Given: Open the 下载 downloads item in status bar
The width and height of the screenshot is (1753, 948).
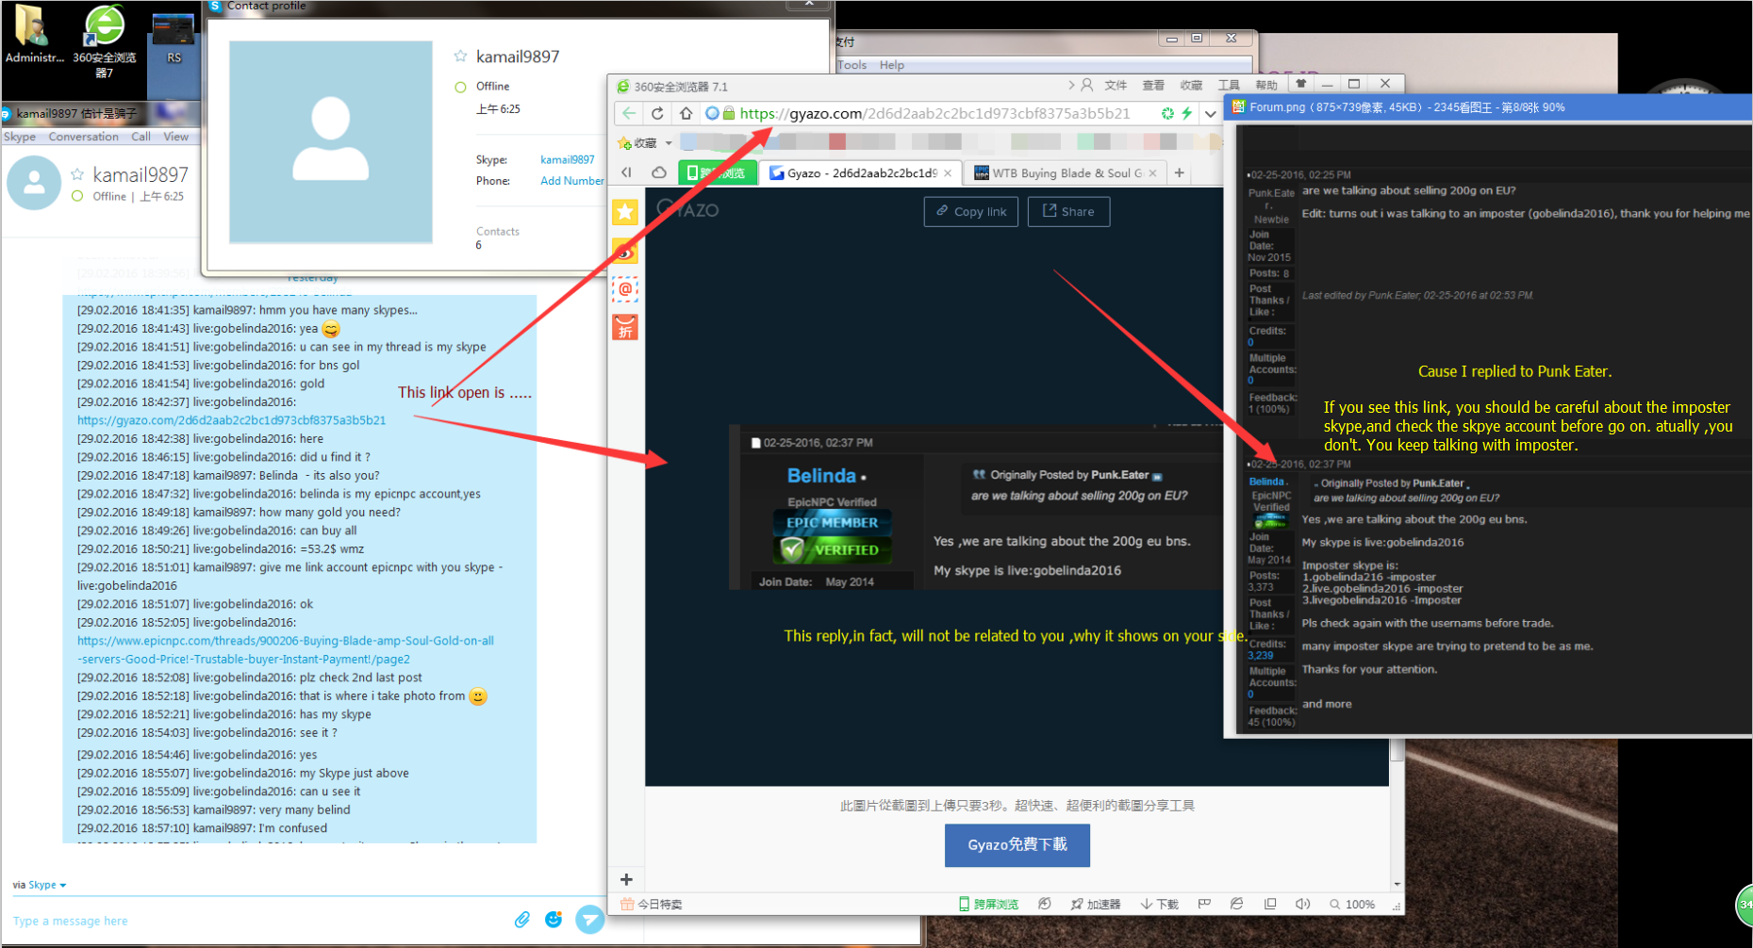Looking at the screenshot, I should (x=1160, y=904).
